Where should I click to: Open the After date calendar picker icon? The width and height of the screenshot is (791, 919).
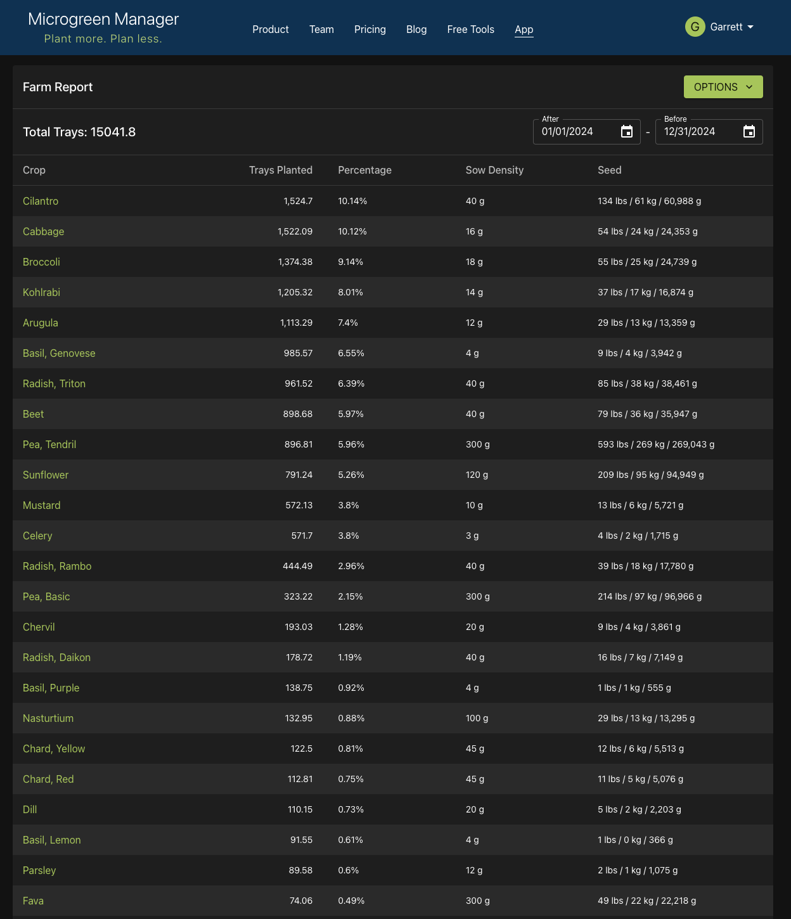pos(626,132)
